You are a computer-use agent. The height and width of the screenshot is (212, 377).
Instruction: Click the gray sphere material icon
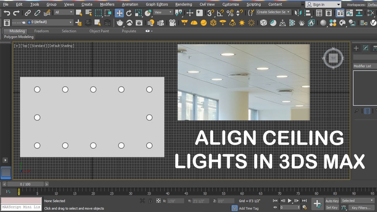(x=323, y=23)
